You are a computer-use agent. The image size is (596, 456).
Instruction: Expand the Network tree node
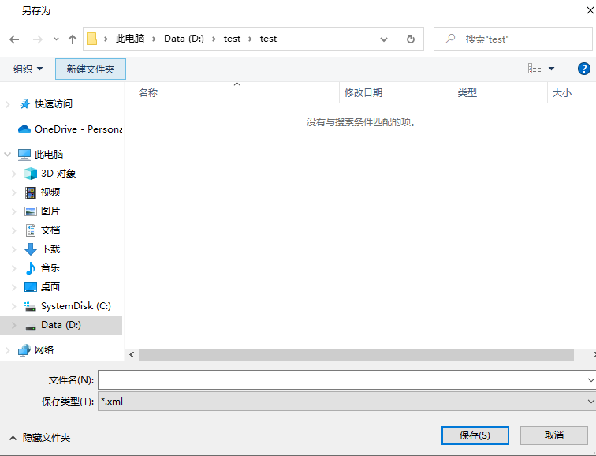tap(7, 350)
